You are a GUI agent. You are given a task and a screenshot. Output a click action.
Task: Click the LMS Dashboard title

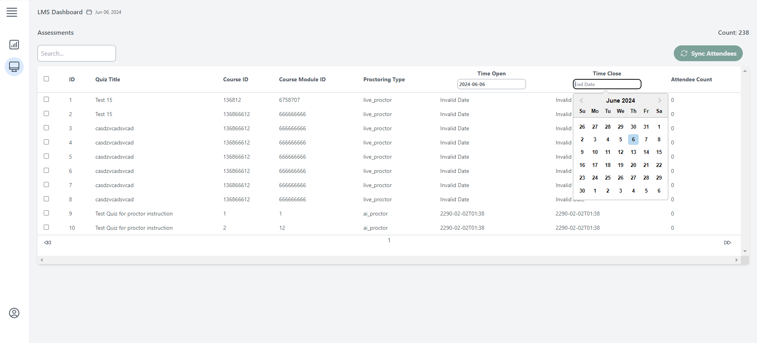[60, 12]
